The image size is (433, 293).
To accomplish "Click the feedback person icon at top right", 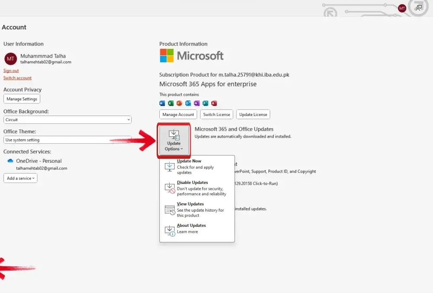I will point(419,8).
